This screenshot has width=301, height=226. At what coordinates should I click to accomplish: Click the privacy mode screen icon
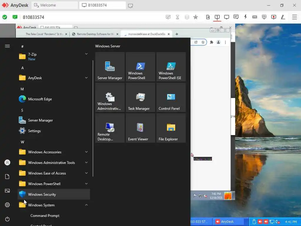[x=168, y=17]
